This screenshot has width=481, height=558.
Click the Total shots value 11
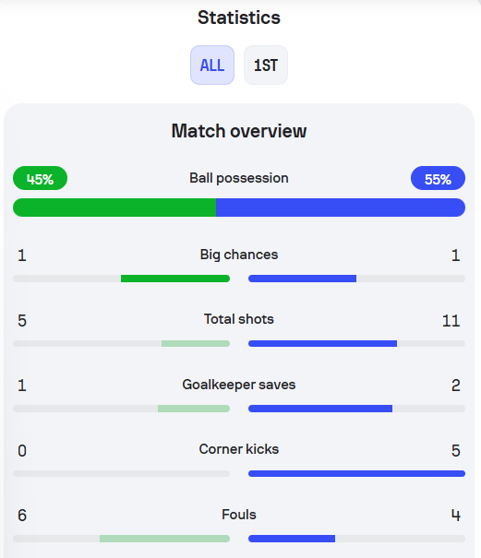[x=451, y=321]
